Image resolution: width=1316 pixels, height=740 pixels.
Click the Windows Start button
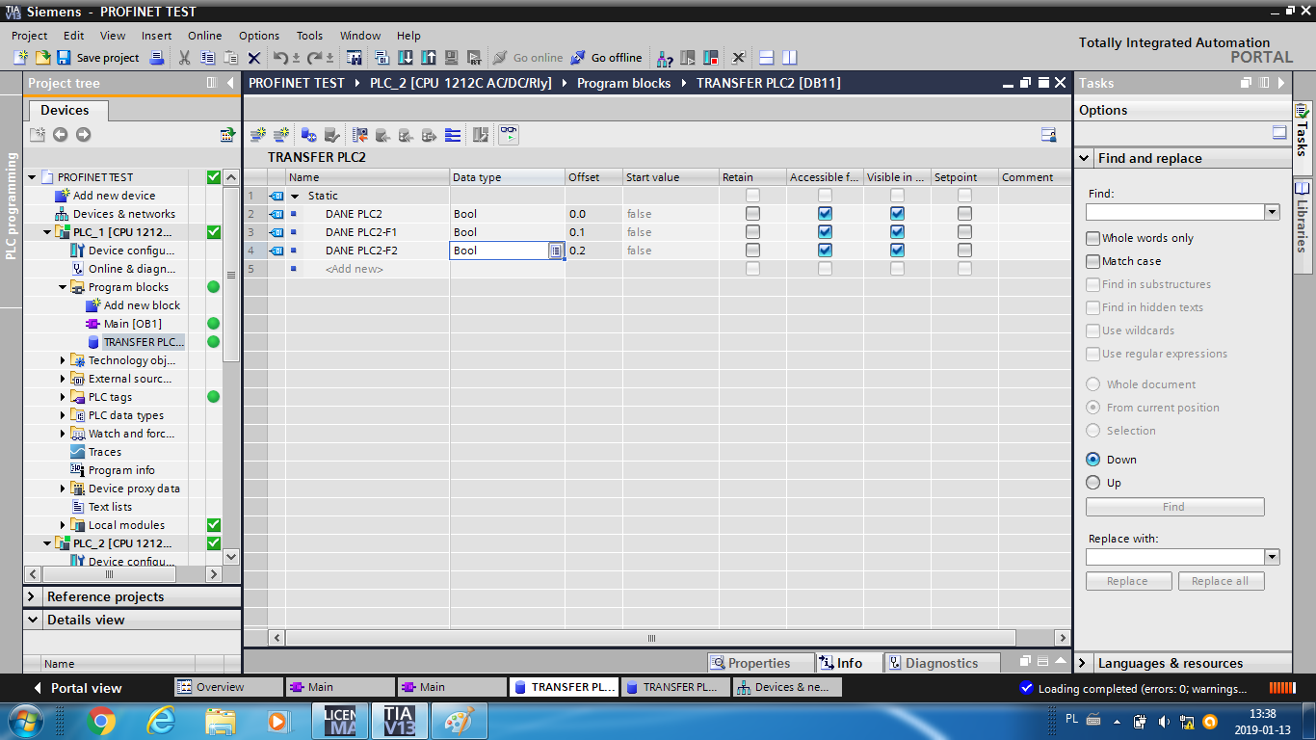point(24,720)
